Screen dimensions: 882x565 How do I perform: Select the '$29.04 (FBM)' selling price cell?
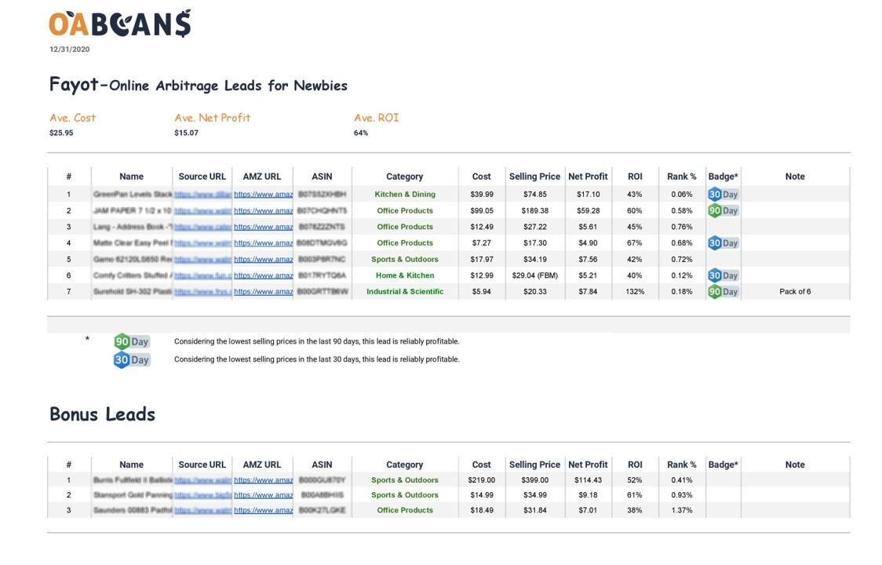pyautogui.click(x=535, y=275)
